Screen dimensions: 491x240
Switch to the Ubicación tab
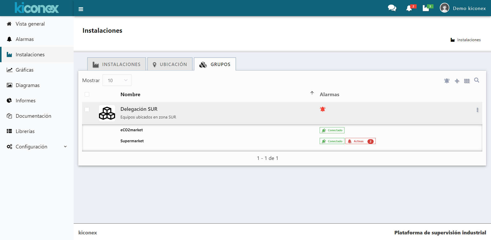coord(170,64)
